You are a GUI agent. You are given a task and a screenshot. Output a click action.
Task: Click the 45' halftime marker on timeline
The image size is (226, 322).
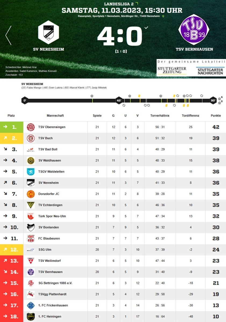(x=119, y=101)
